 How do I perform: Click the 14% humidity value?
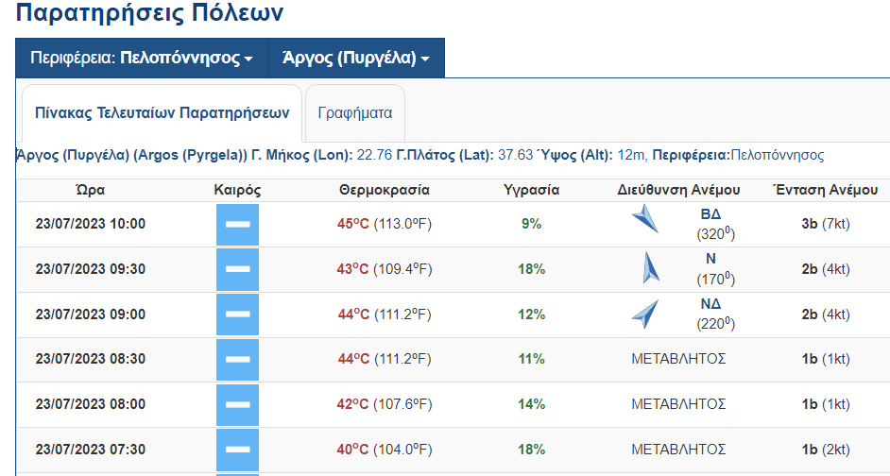pos(532,404)
